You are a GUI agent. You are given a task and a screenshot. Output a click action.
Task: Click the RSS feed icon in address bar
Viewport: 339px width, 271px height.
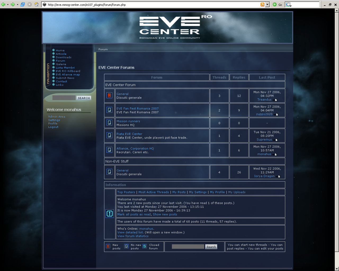coord(262,4)
